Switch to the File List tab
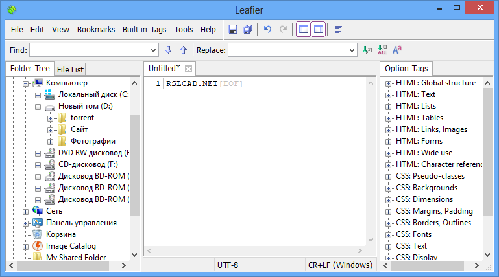 pyautogui.click(x=70, y=69)
